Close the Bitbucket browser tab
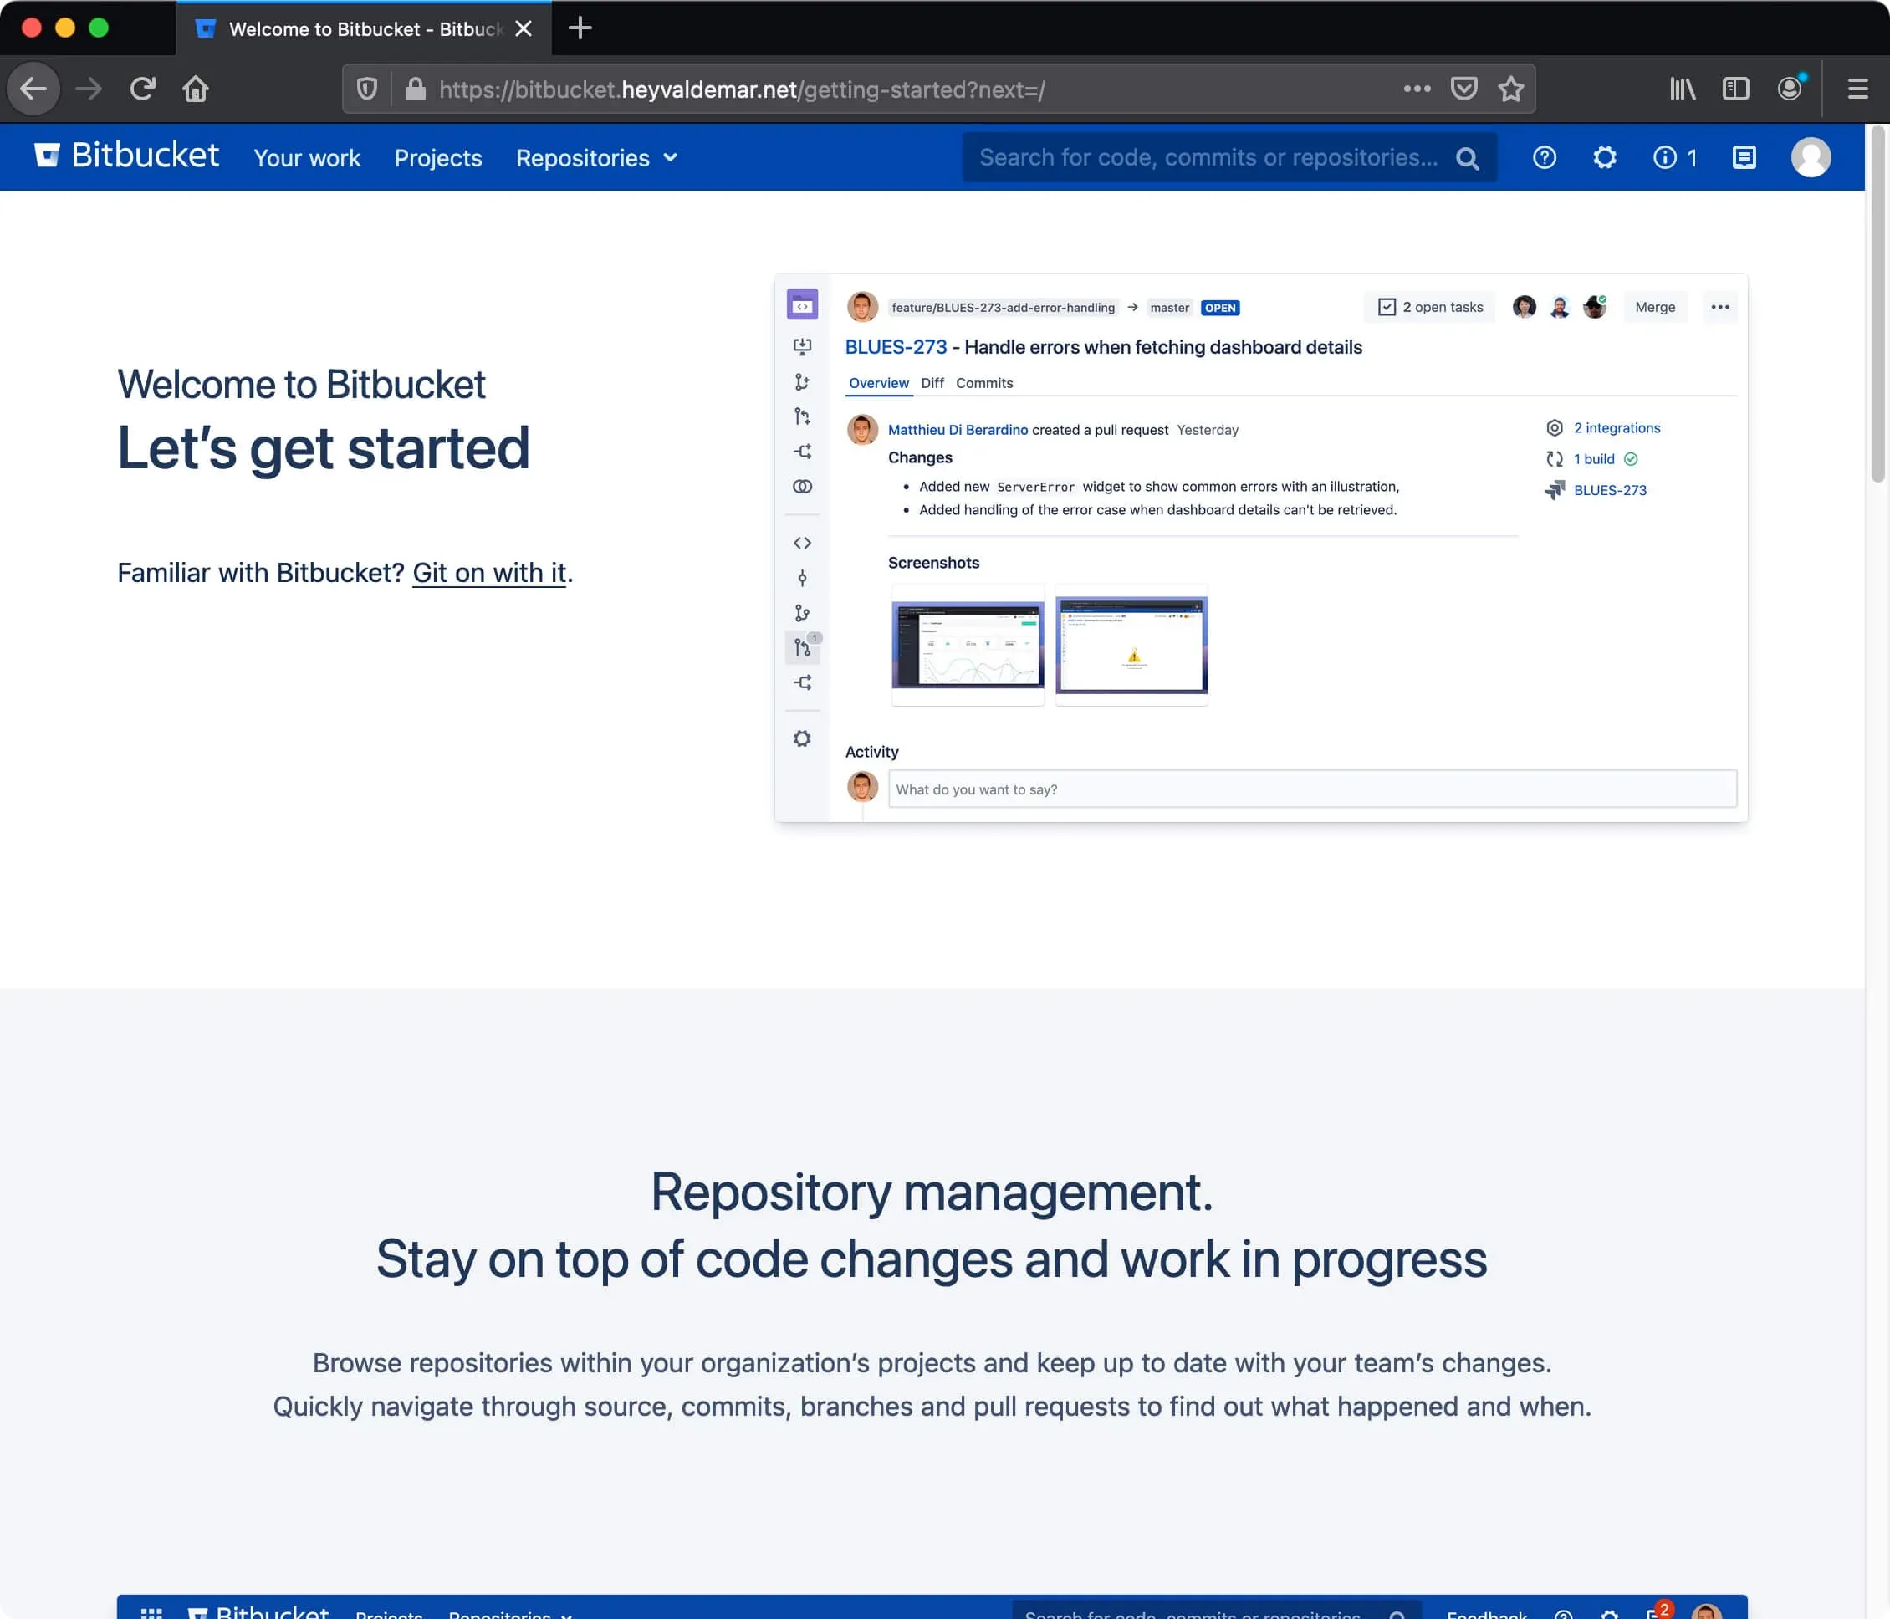The width and height of the screenshot is (1890, 1619). coord(523,28)
